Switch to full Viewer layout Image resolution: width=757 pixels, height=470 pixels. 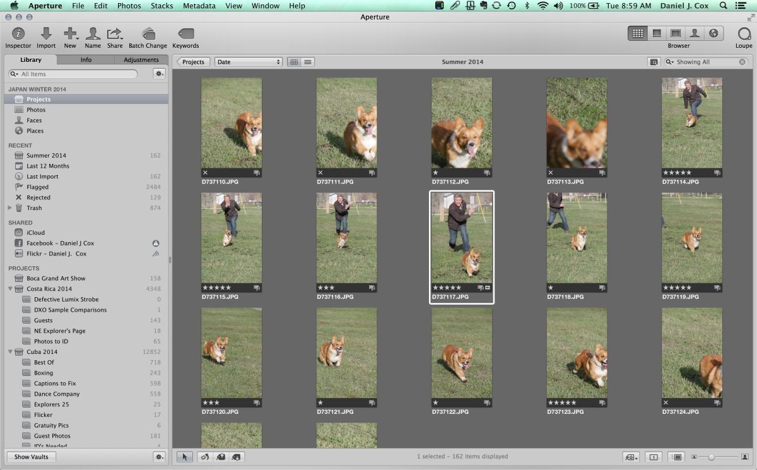click(676, 33)
